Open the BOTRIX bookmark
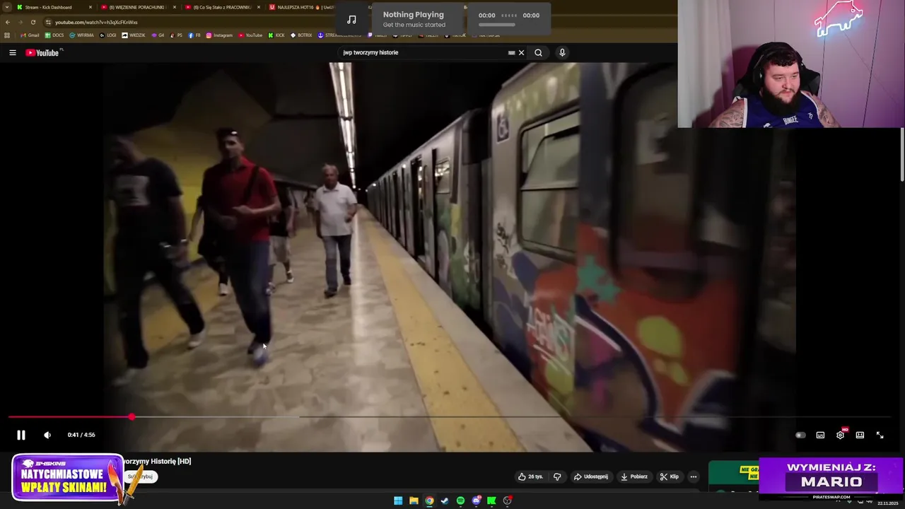Image resolution: width=905 pixels, height=509 pixels. point(300,35)
